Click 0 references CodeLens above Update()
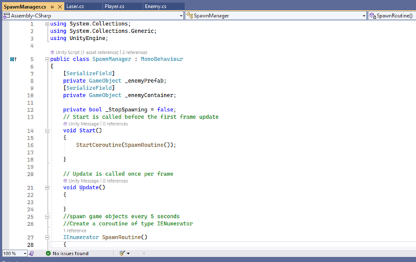This screenshot has width=416, height=262. click(x=115, y=181)
